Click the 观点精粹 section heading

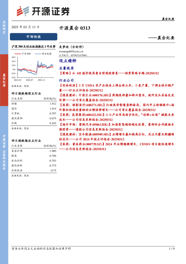coord(68,61)
